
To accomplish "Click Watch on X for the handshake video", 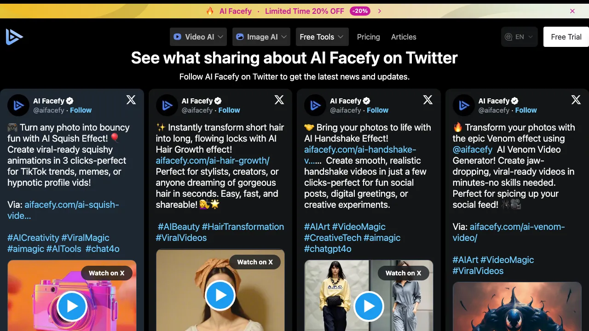I will click(x=403, y=273).
